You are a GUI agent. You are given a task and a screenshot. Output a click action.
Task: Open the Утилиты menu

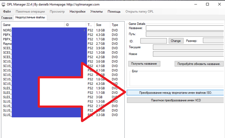(96, 12)
